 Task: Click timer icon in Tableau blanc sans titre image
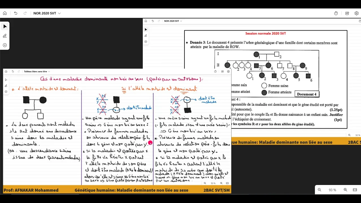click(x=215, y=71)
